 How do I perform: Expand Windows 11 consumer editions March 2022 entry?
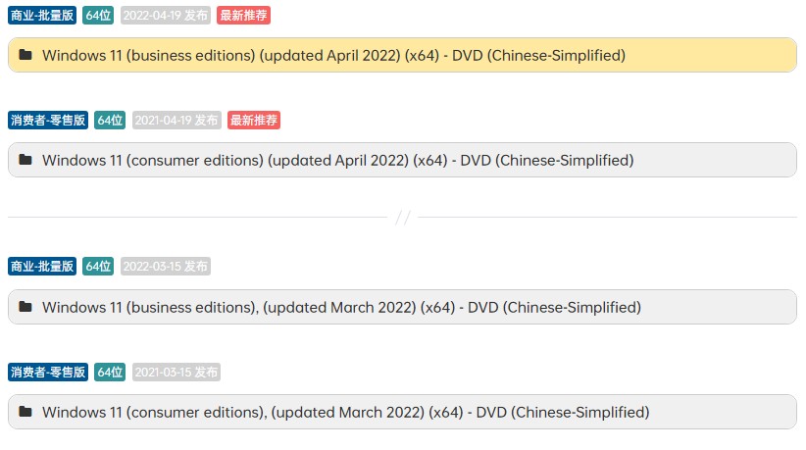[345, 412]
